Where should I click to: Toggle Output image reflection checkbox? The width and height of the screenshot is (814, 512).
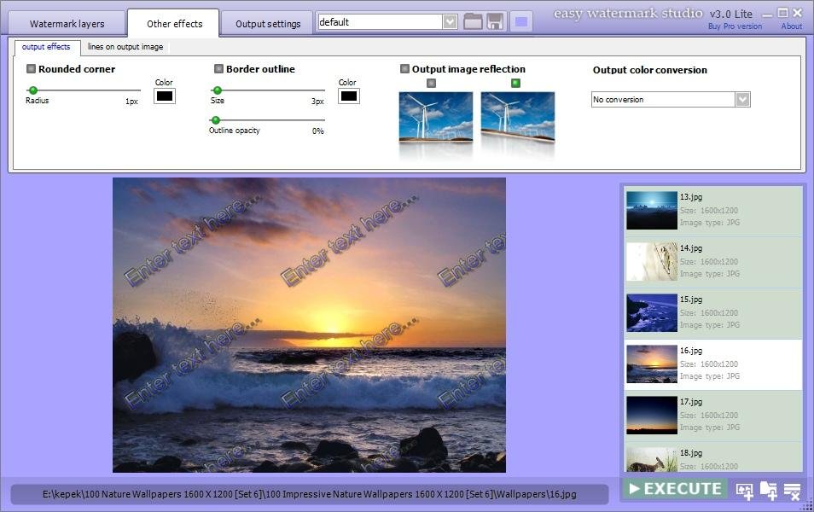[x=405, y=69]
